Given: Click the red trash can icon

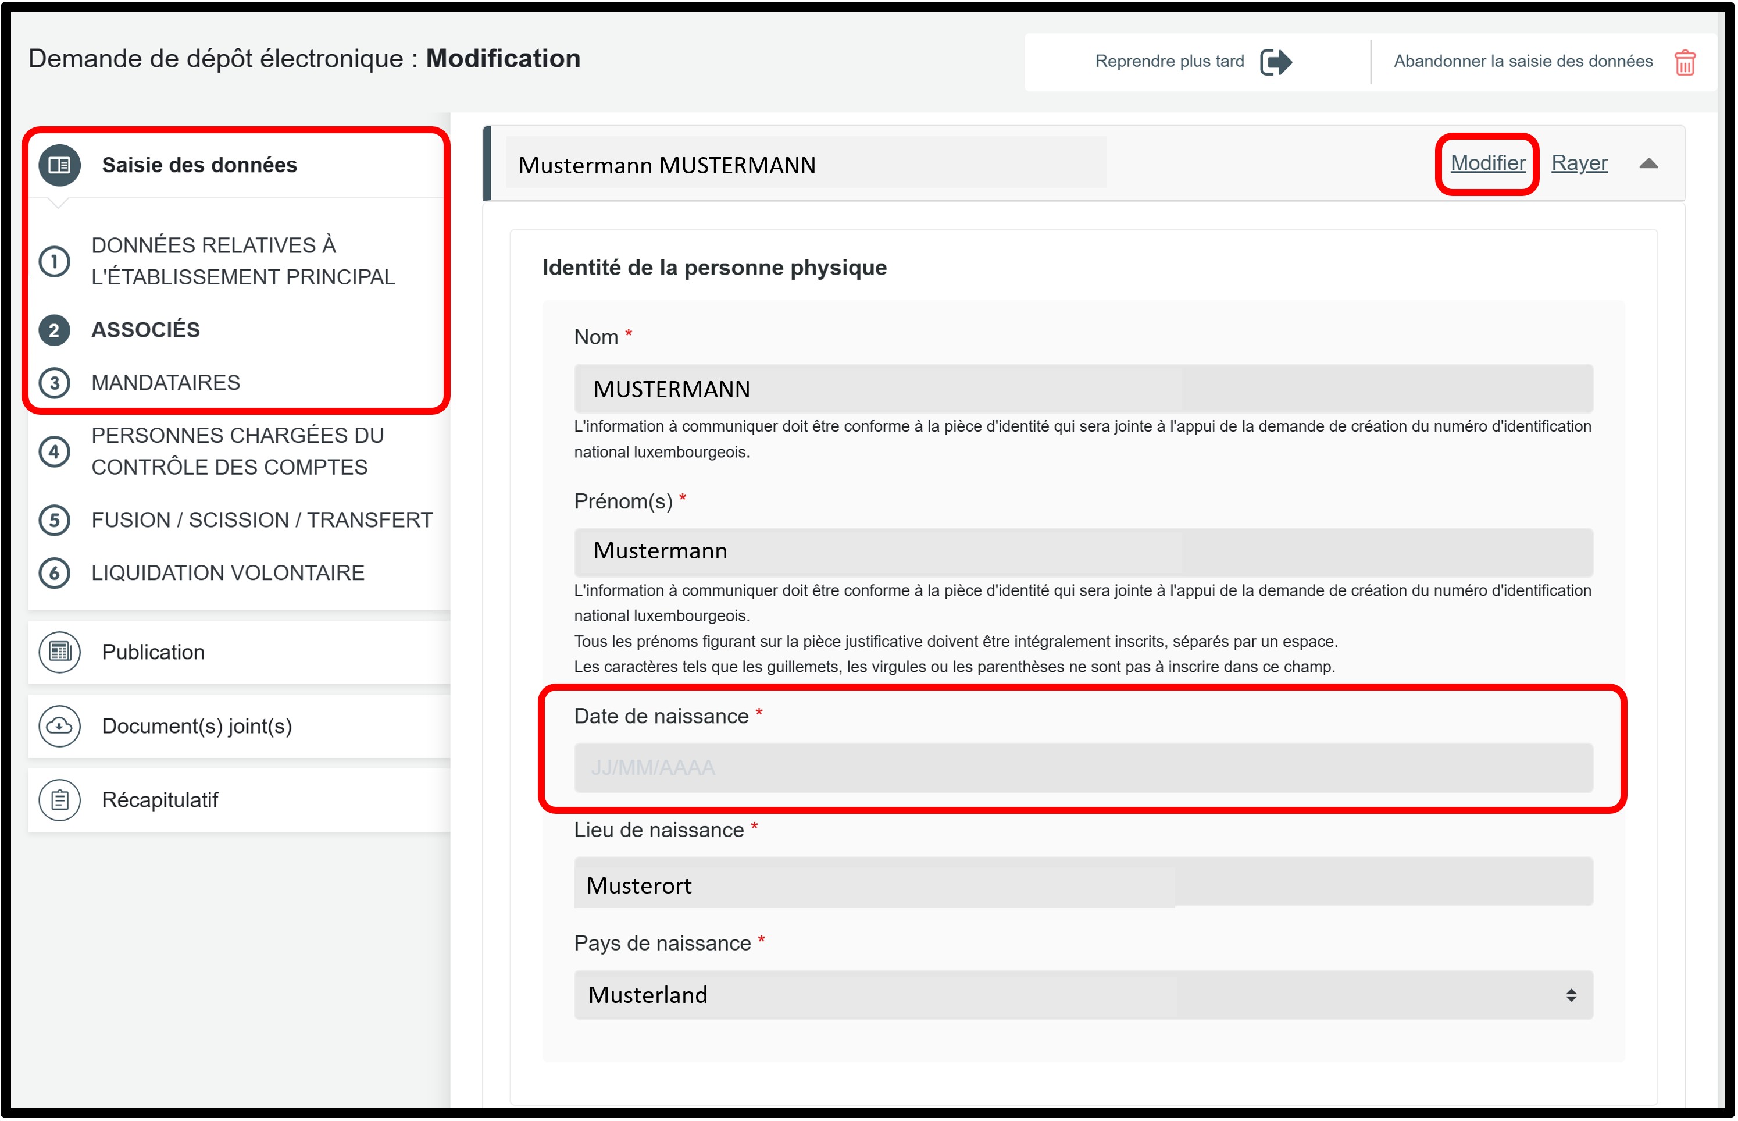Looking at the screenshot, I should click(1686, 63).
